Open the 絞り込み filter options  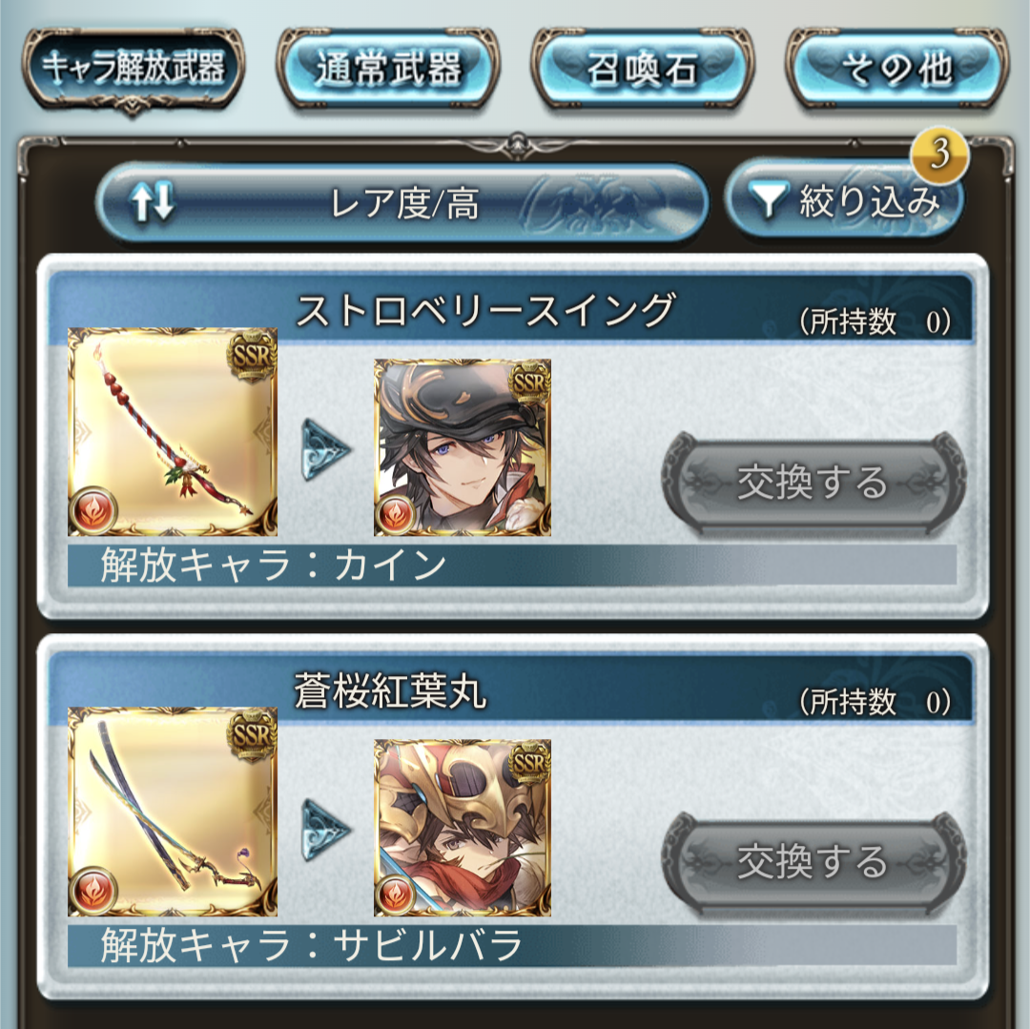tap(844, 200)
